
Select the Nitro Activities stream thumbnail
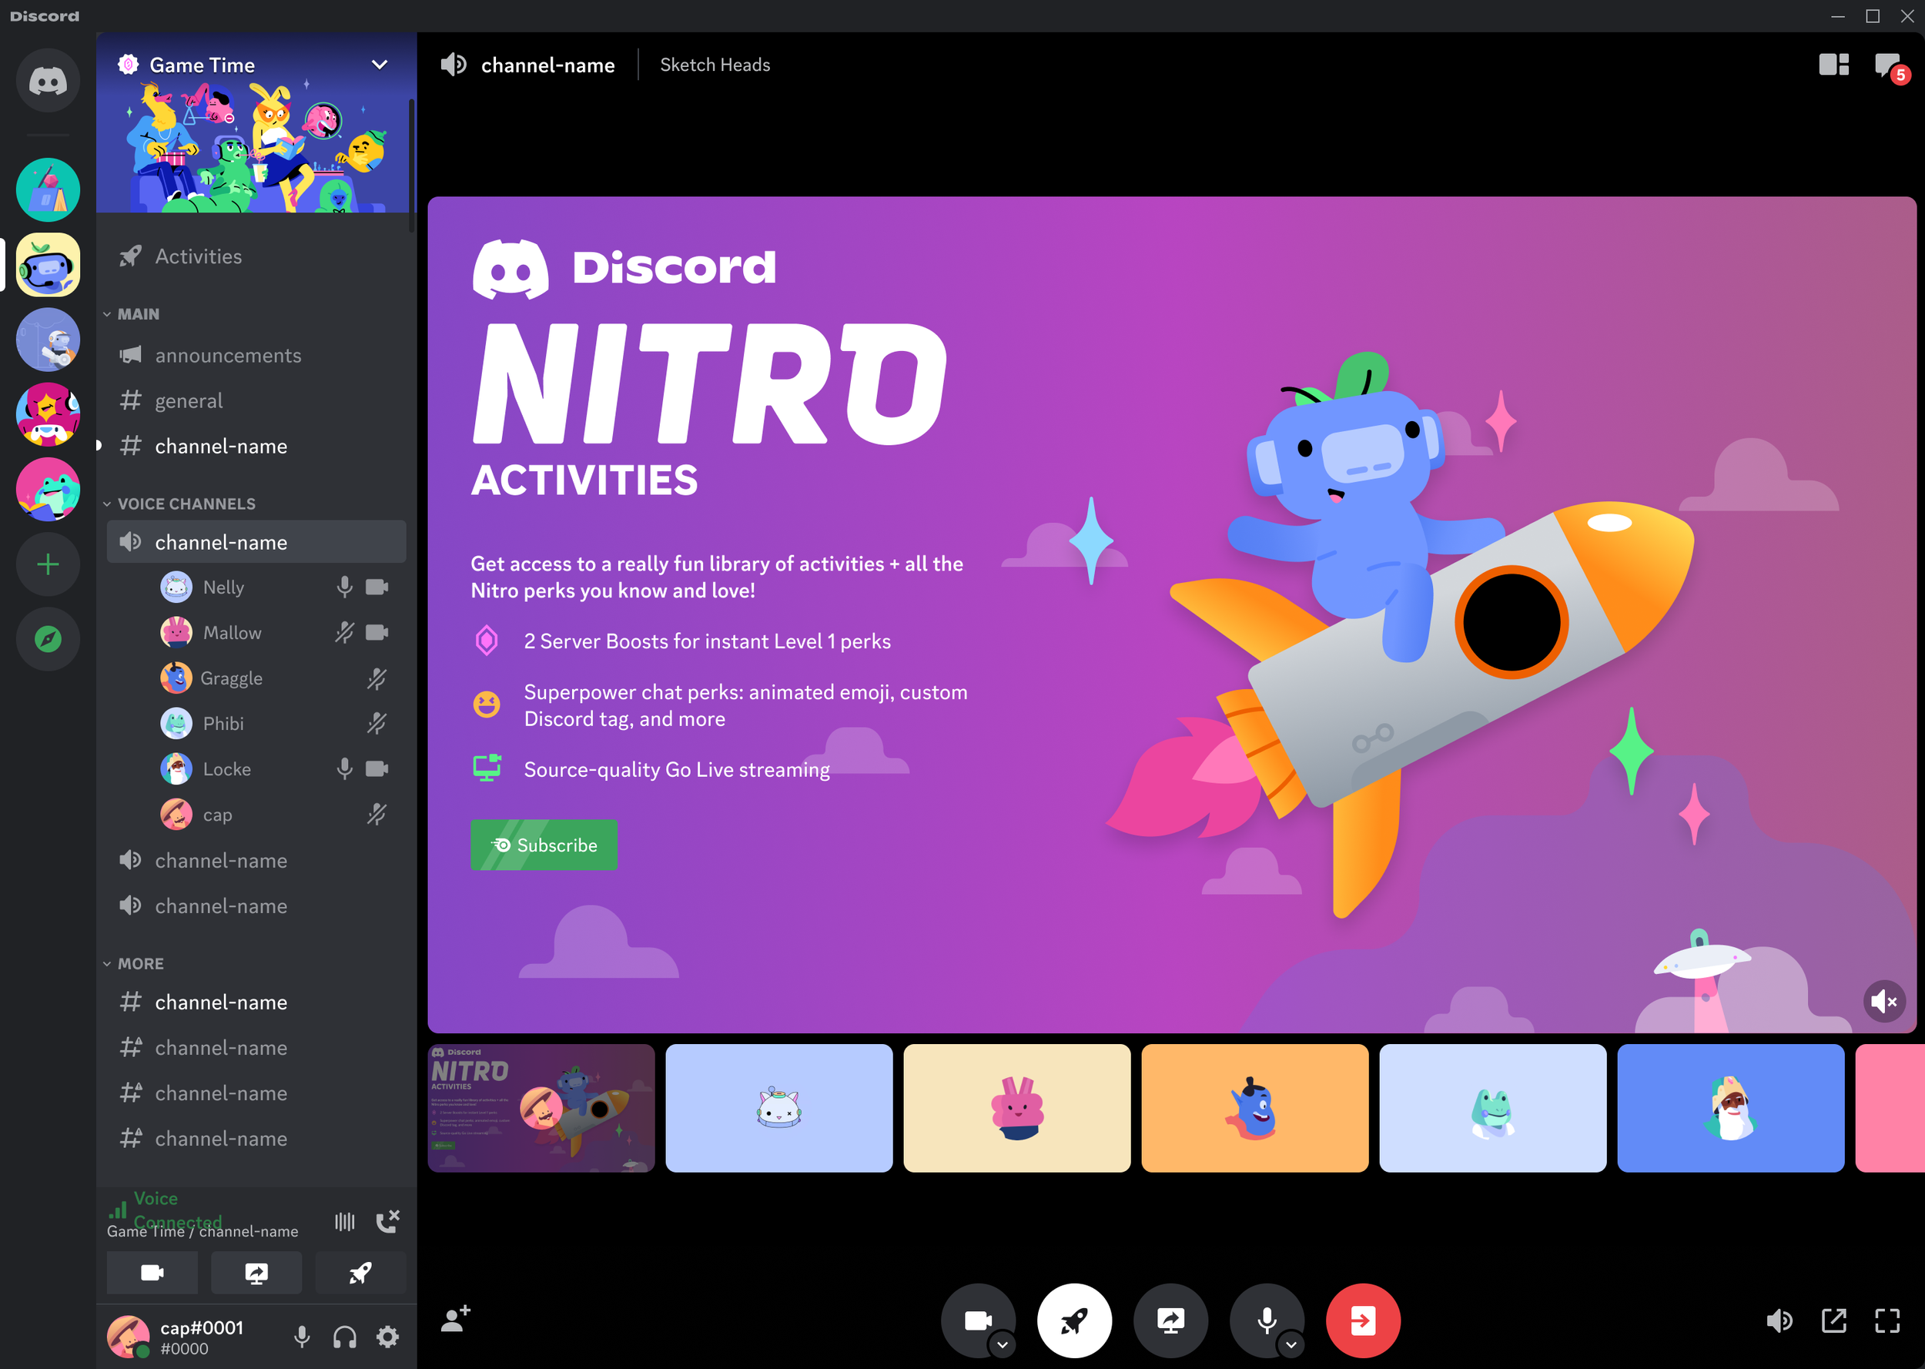coord(541,1108)
